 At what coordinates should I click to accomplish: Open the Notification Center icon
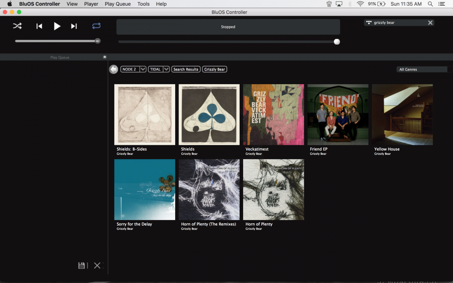442,4
